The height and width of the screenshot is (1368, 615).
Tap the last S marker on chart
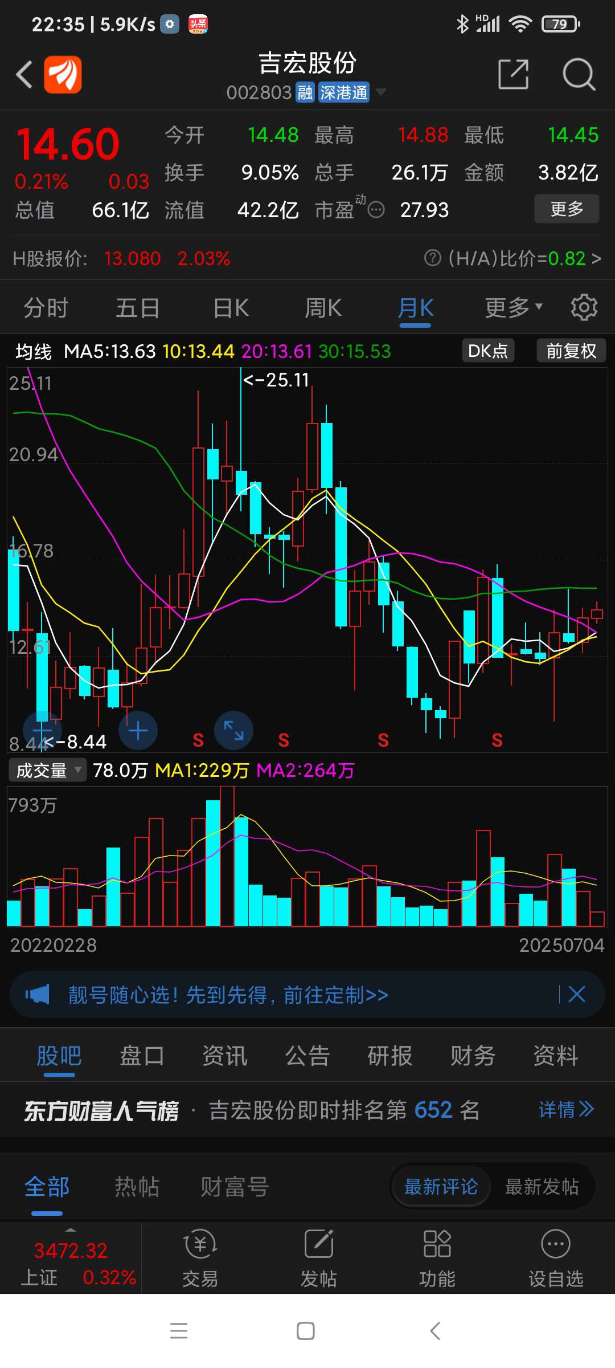click(497, 740)
